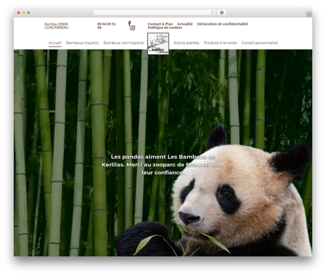Open the Conseil personnalisé page
326x276 pixels.
(x=259, y=43)
